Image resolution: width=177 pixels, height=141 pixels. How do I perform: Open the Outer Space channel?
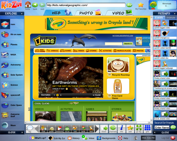(x=12, y=105)
